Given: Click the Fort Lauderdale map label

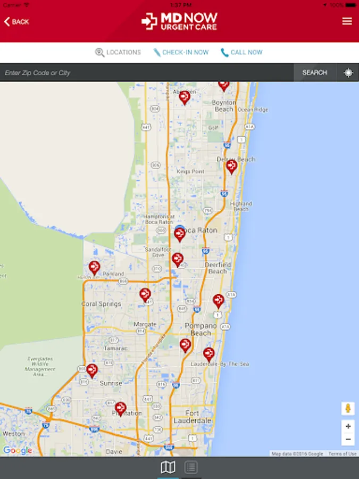Looking at the screenshot, I should pos(193,417).
